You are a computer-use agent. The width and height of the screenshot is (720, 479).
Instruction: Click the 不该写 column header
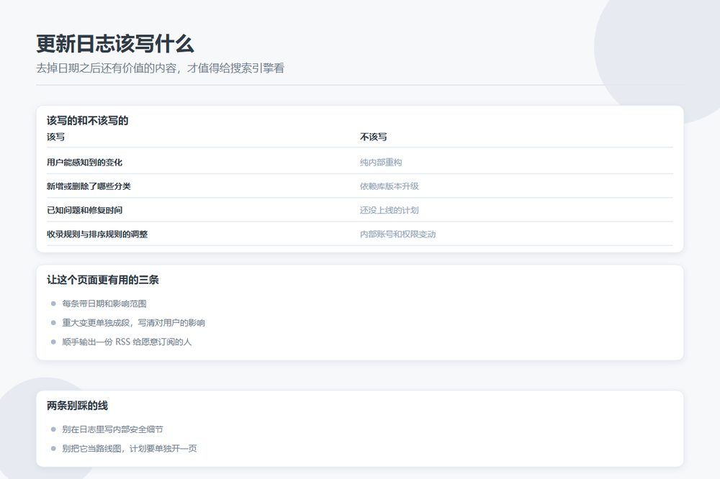click(x=373, y=137)
